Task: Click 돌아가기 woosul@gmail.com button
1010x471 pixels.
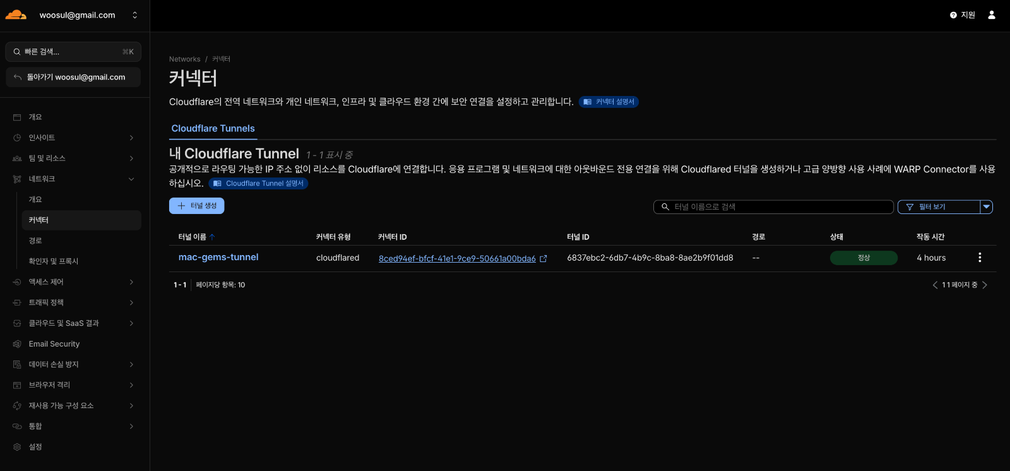Action: pos(73,78)
